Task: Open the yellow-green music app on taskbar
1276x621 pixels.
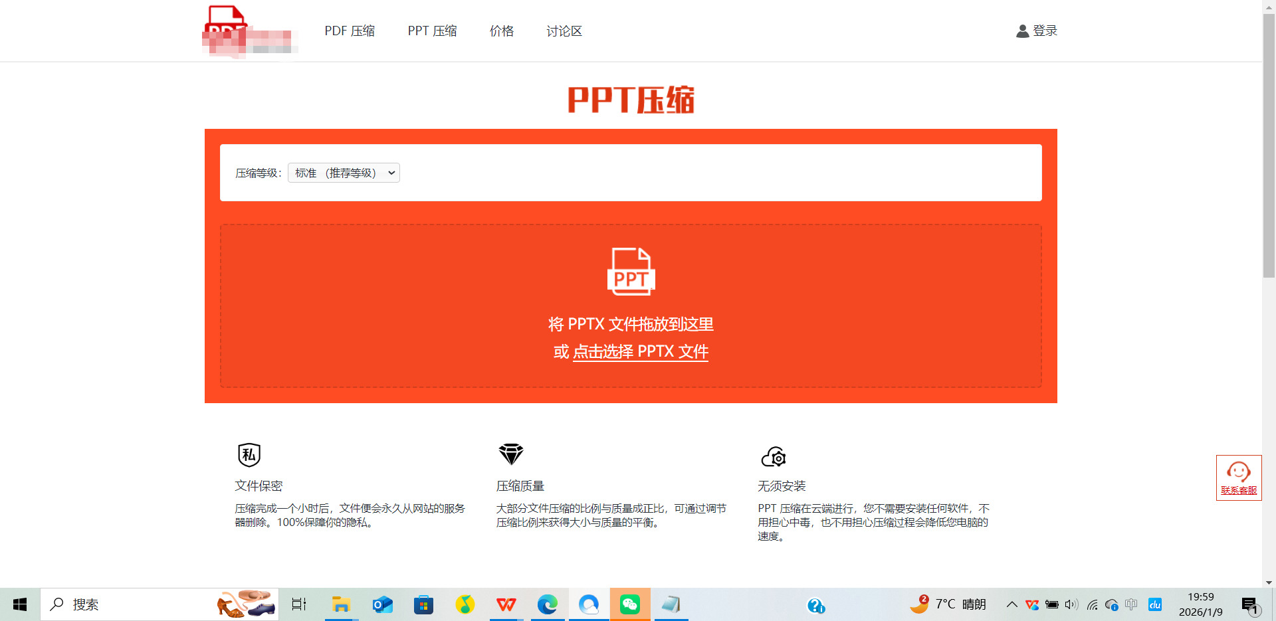Action: point(465,604)
